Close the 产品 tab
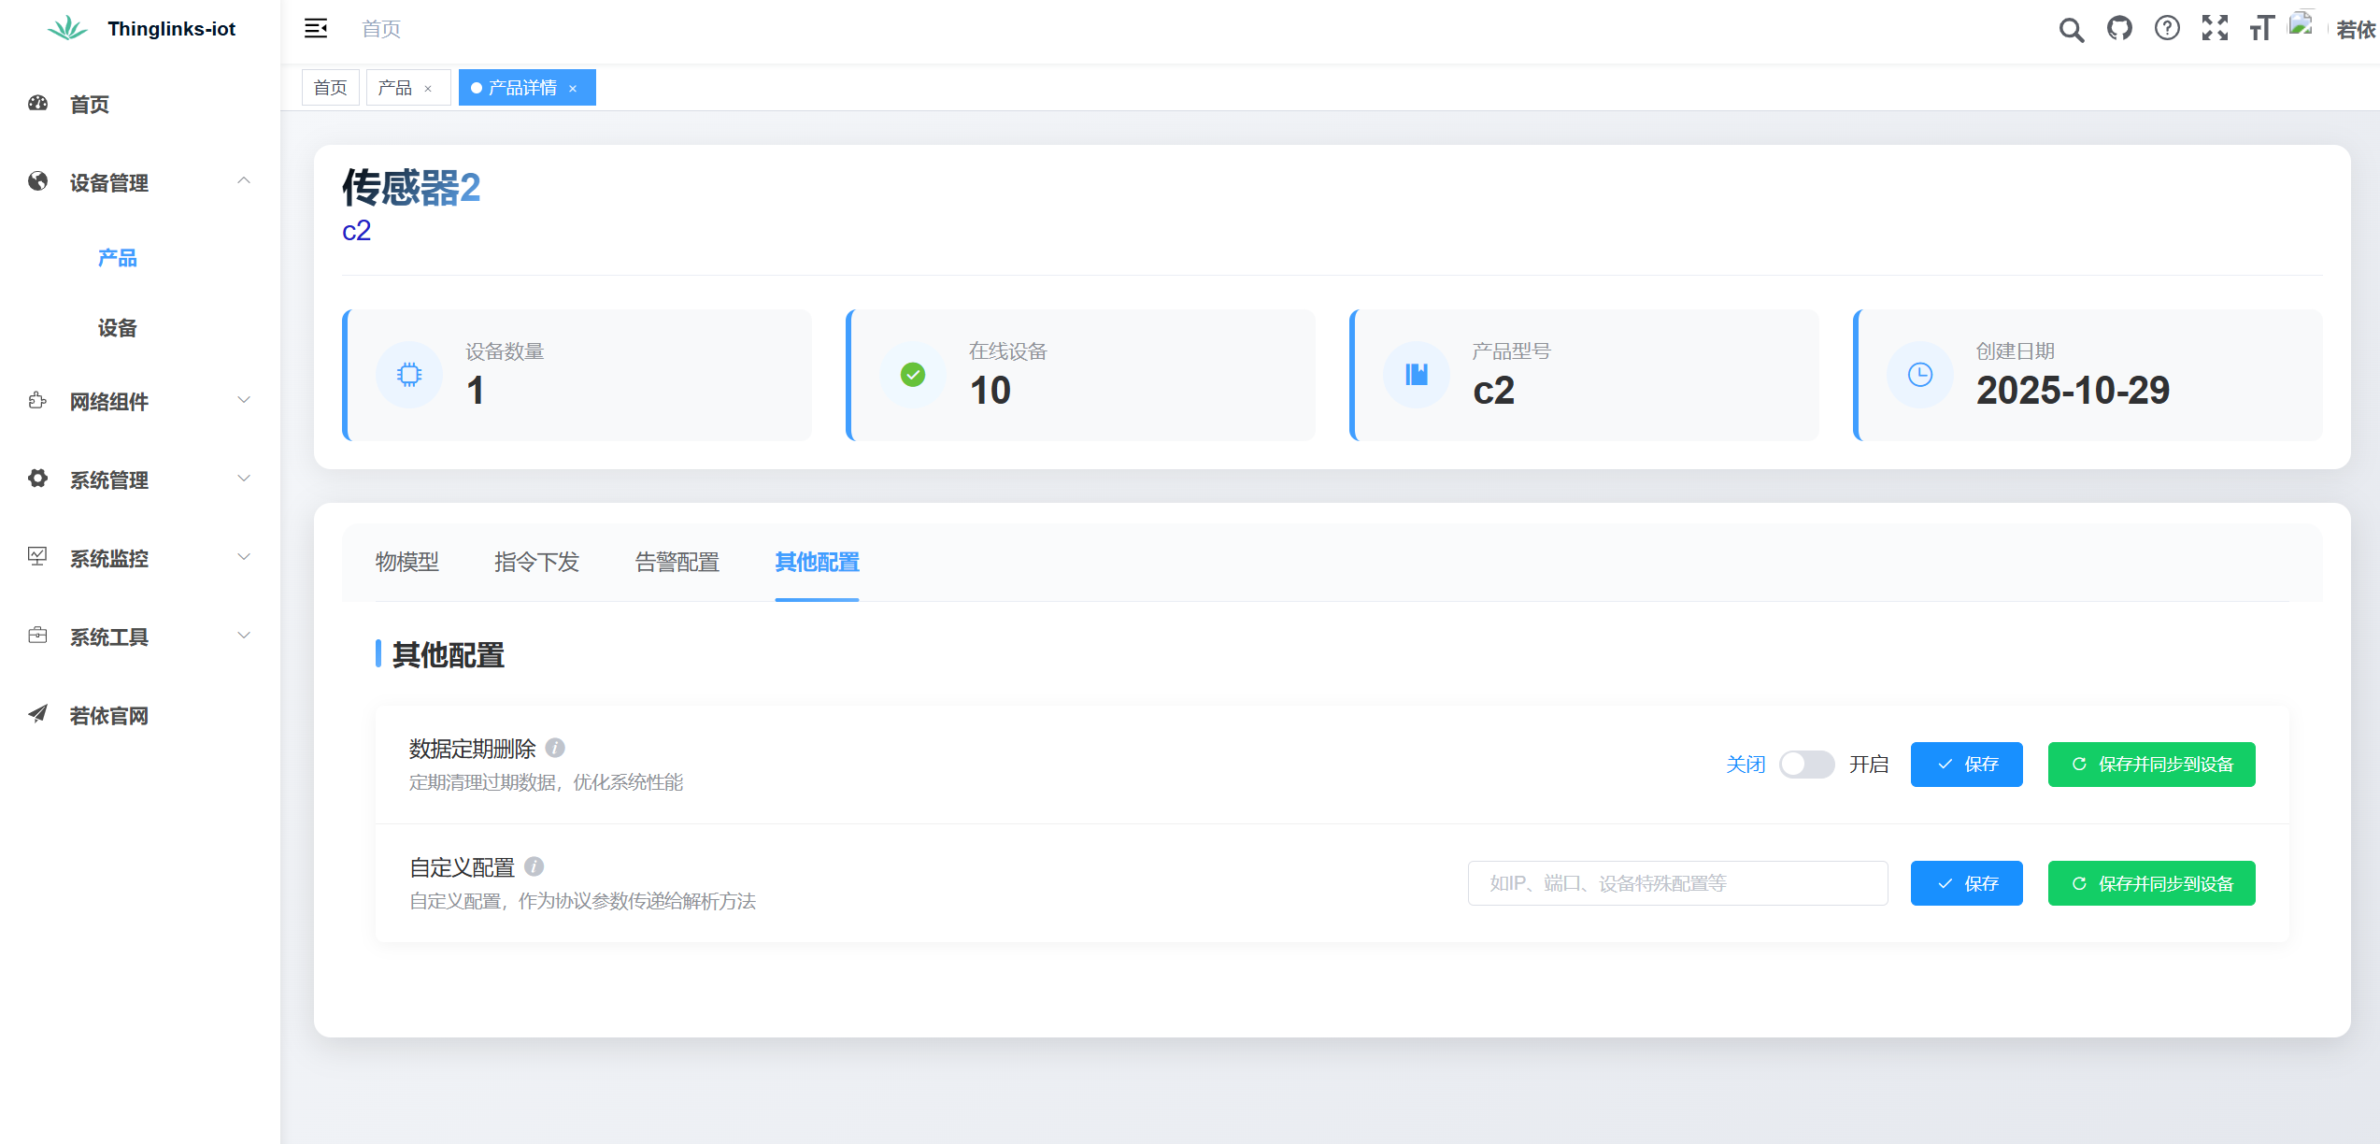 pyautogui.click(x=428, y=89)
